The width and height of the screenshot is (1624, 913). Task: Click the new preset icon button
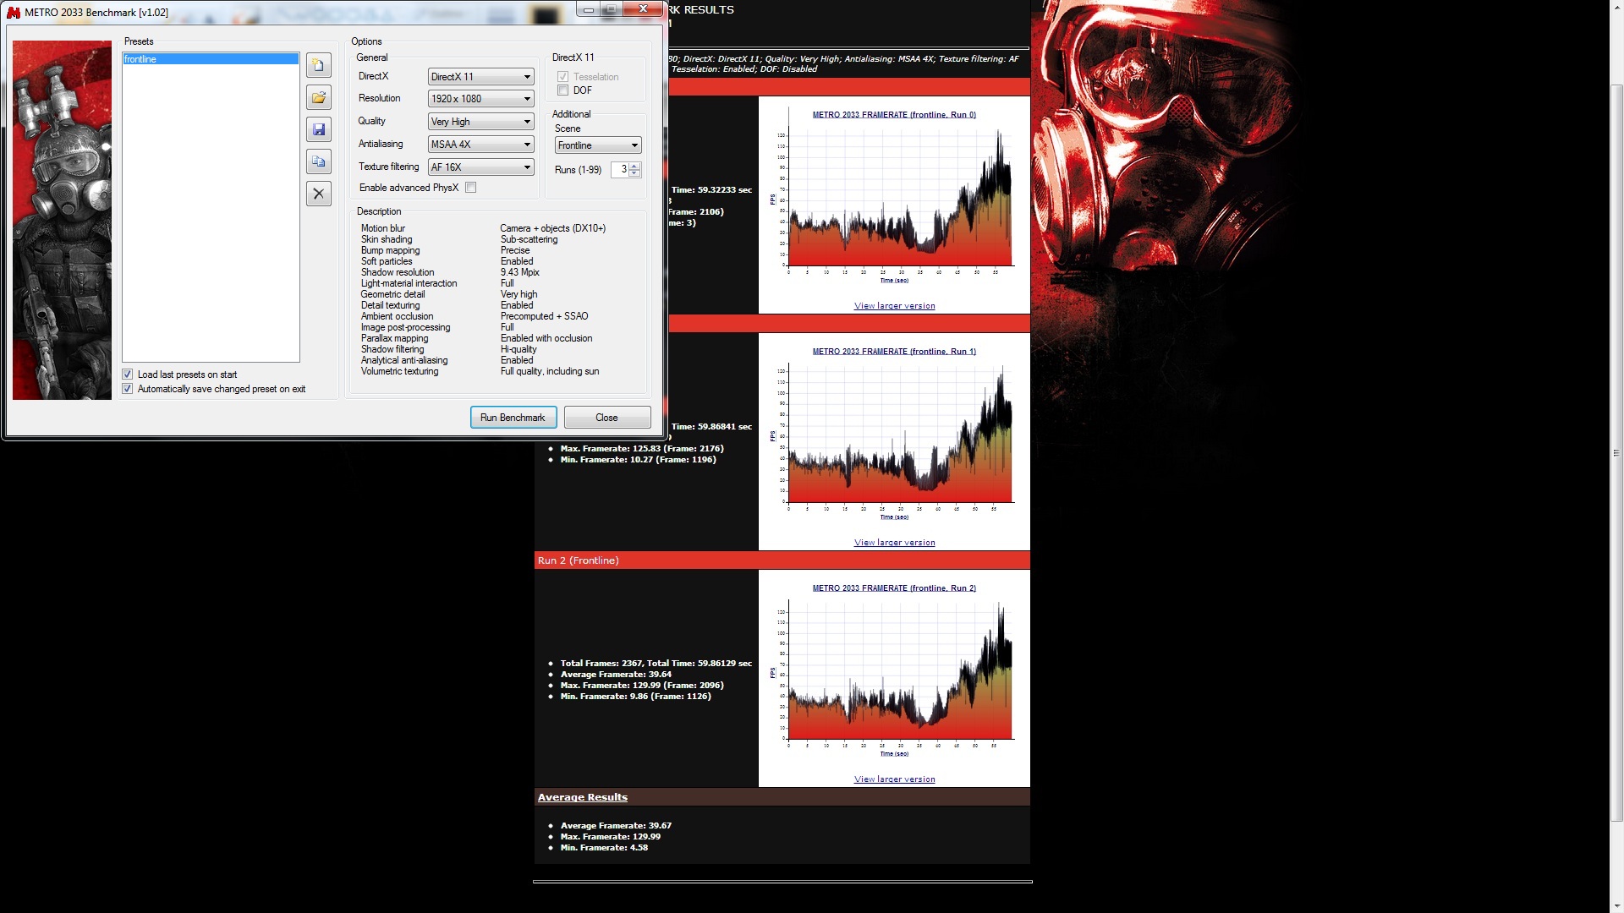tap(319, 65)
